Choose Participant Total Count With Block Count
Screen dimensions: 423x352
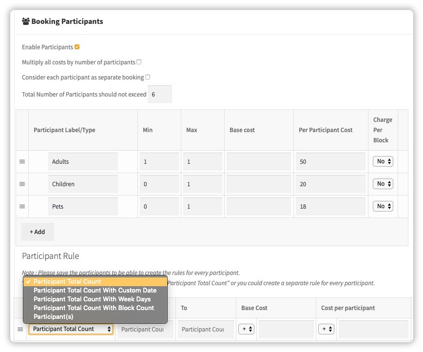click(x=95, y=308)
